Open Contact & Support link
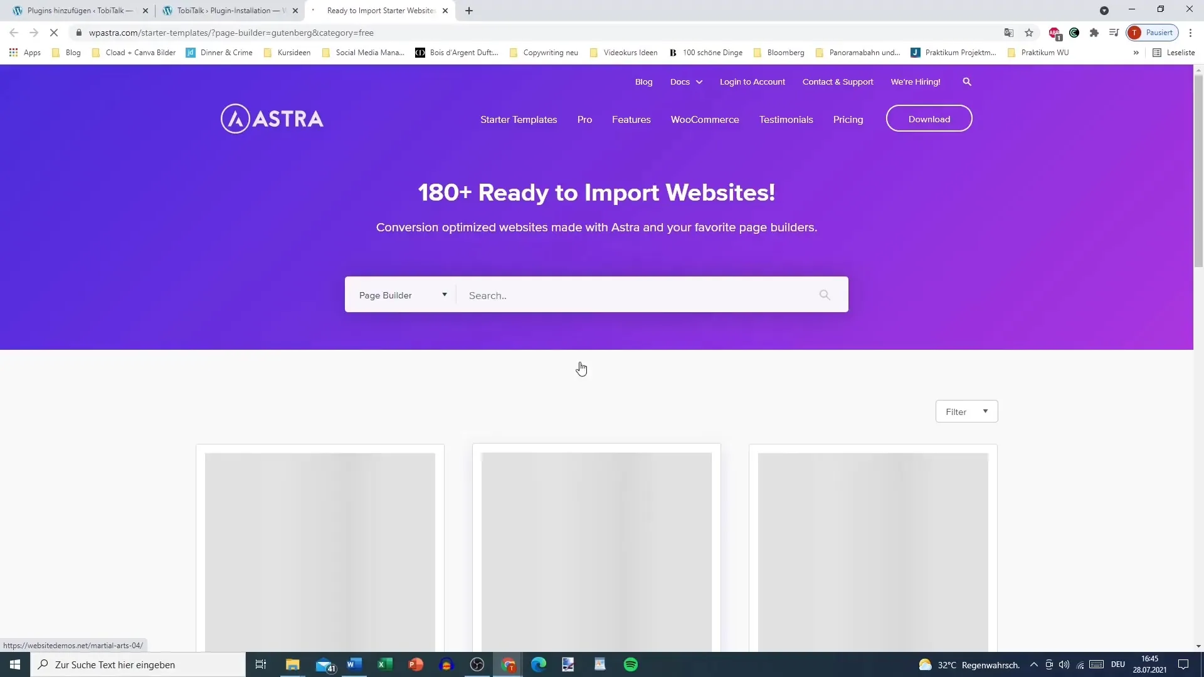The width and height of the screenshot is (1204, 677). tap(837, 82)
